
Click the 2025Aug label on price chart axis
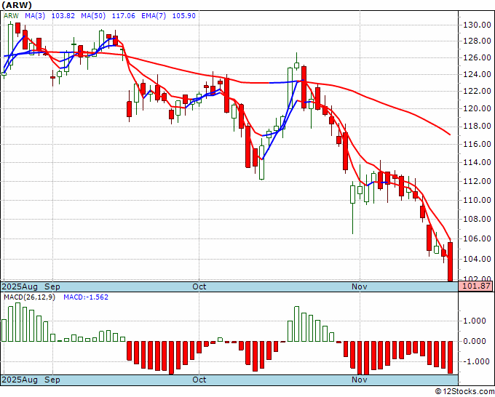coord(20,286)
